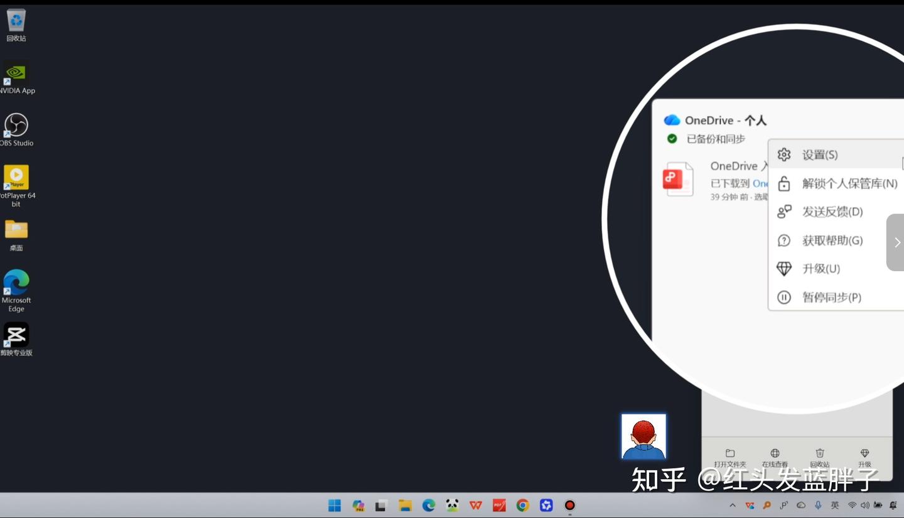Open 剪映专业版 desktop shortcut
The image size is (904, 518).
point(16,340)
